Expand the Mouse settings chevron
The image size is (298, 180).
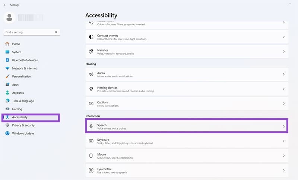click(x=284, y=156)
